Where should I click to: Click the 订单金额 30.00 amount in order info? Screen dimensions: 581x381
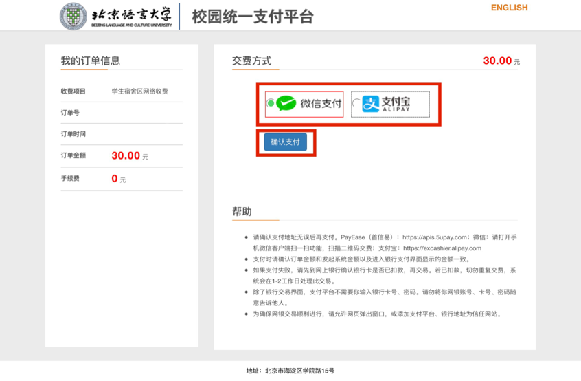[126, 156]
